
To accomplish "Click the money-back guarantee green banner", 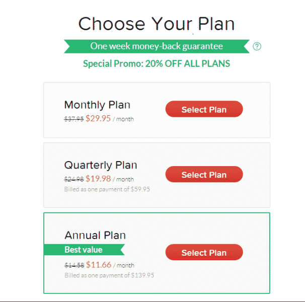I will [156, 46].
